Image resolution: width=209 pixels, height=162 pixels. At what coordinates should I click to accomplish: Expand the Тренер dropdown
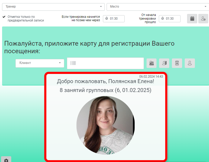click(53, 7)
